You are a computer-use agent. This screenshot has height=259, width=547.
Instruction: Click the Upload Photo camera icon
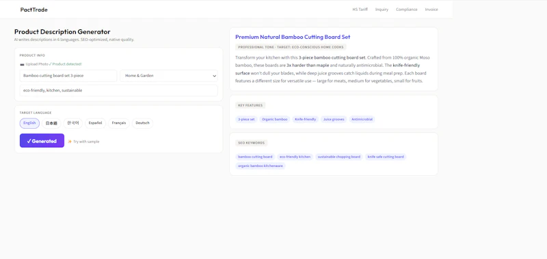pyautogui.click(x=22, y=64)
